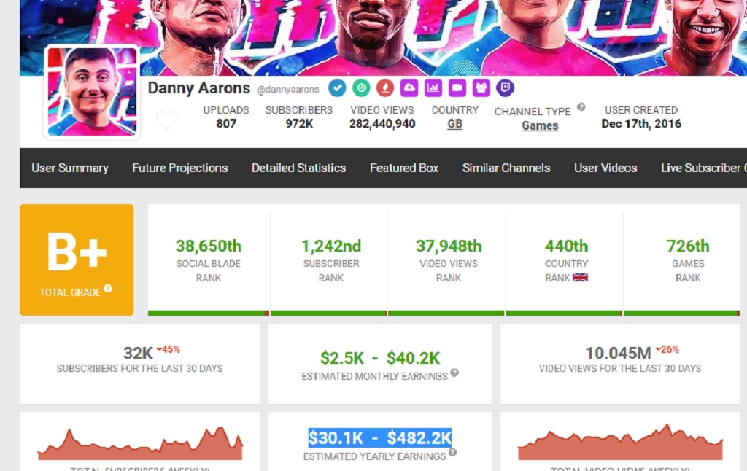Open the bar chart statistics icon
This screenshot has width=747, height=471.
click(433, 87)
